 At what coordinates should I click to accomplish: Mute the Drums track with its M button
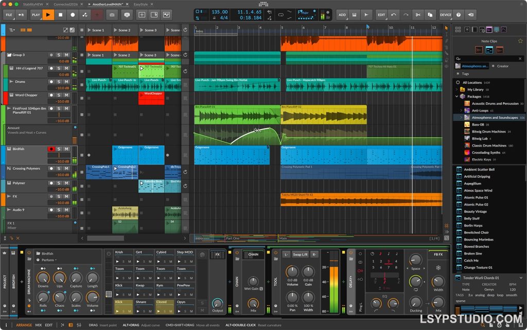pos(65,81)
